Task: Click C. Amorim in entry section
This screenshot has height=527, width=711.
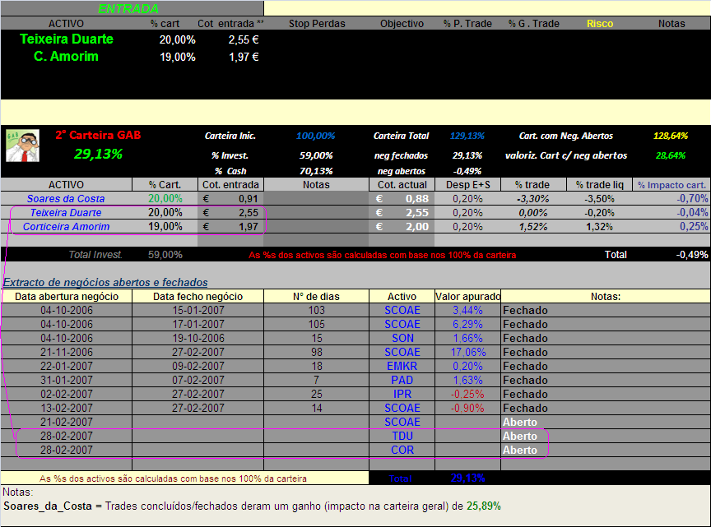Action: point(66,57)
